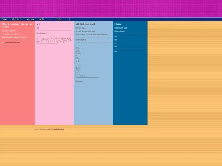Open the leftmost navigation bar link
Screen dimensions: 222x166
4,20
